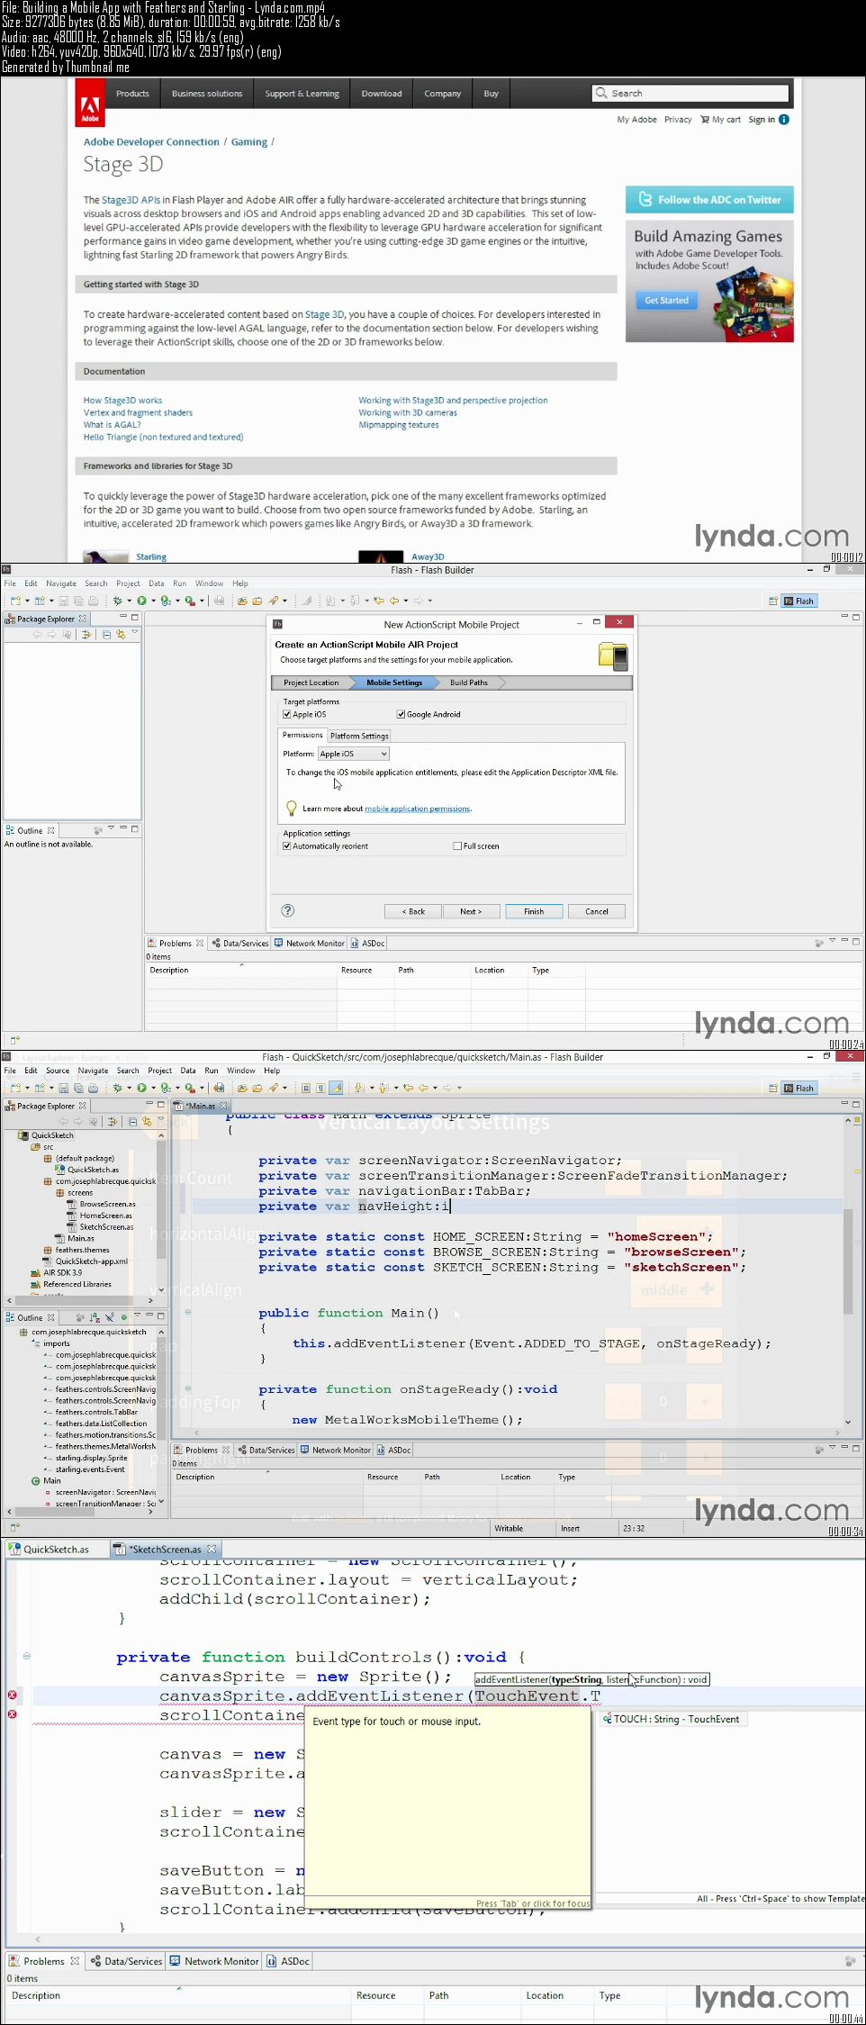The height and width of the screenshot is (2025, 866).
Task: Open the New dropdown arrow in the Main.as window toolbar
Action: 27,1088
